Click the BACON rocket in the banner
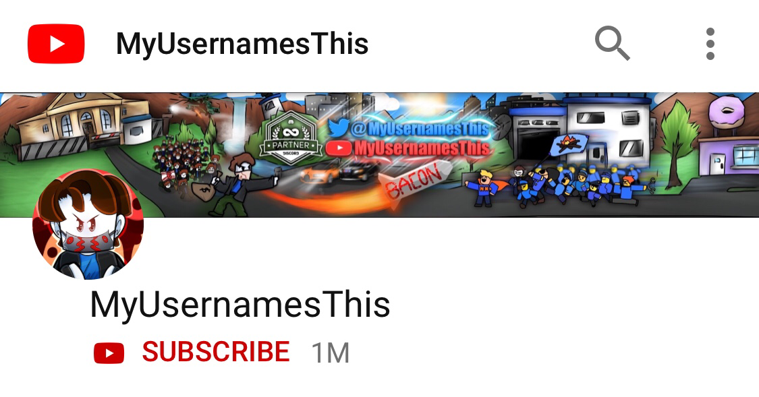 pos(414,182)
